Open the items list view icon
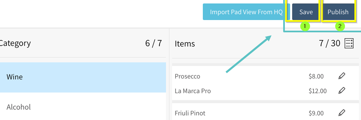361x120 pixels. click(x=349, y=43)
